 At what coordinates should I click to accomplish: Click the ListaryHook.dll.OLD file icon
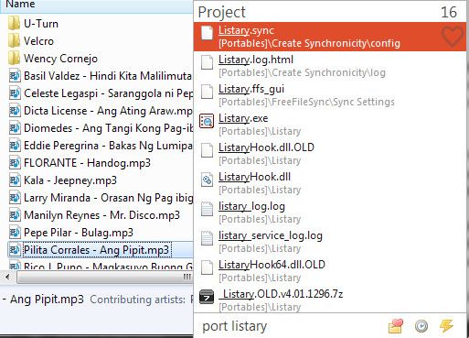[207, 150]
